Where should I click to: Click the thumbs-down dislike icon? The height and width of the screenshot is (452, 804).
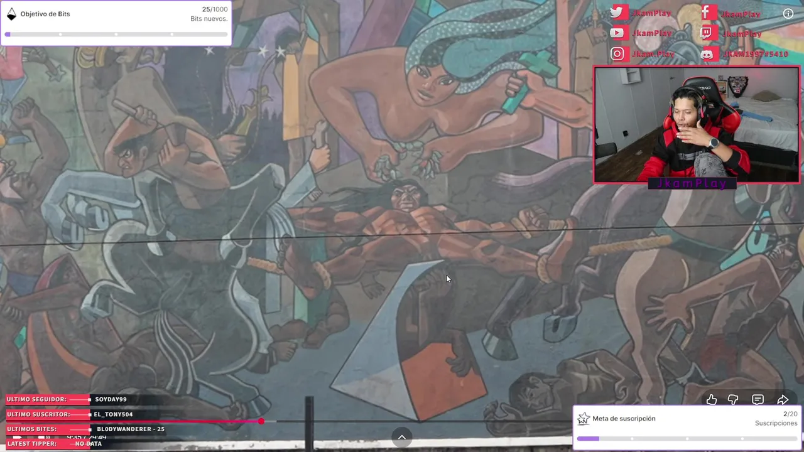(x=733, y=400)
